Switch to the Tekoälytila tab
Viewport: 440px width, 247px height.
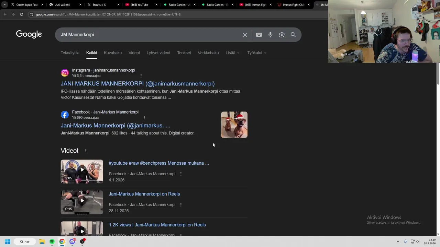click(70, 53)
